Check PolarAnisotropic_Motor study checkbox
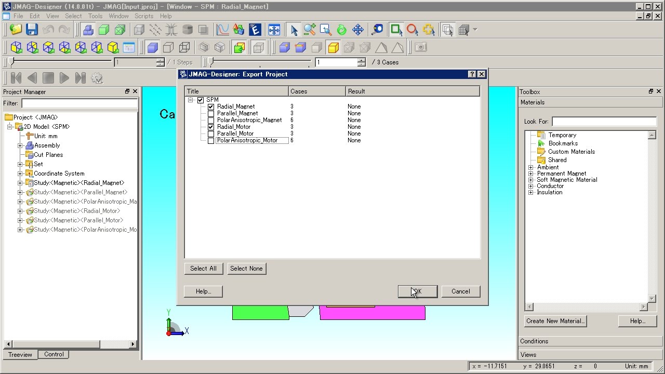The width and height of the screenshot is (665, 374). point(211,140)
